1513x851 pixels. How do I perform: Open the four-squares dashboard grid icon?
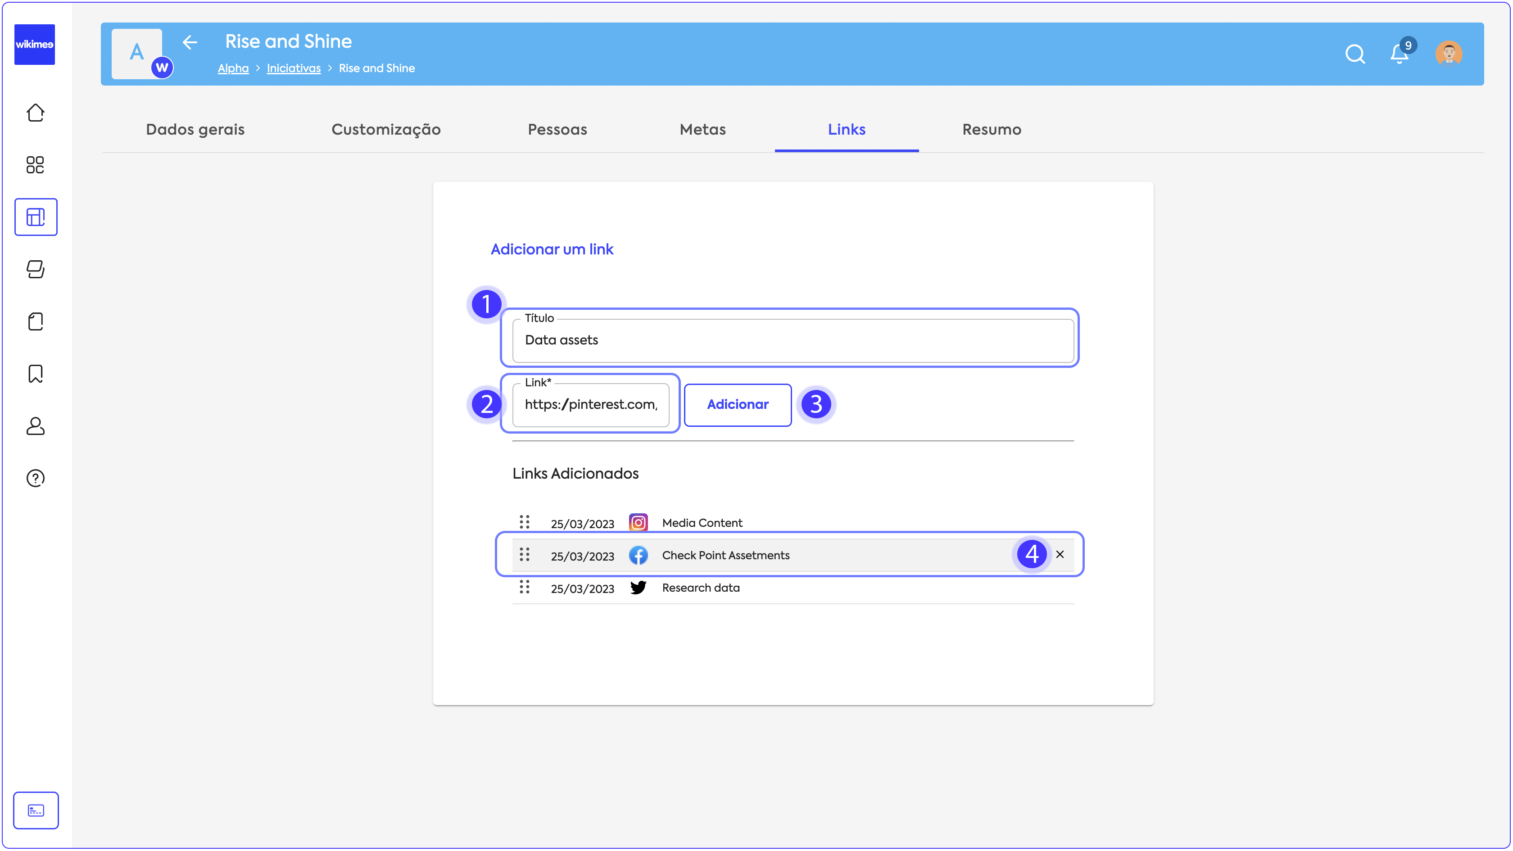[35, 165]
